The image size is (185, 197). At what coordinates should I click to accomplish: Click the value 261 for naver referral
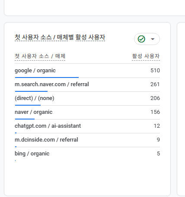[155, 84]
